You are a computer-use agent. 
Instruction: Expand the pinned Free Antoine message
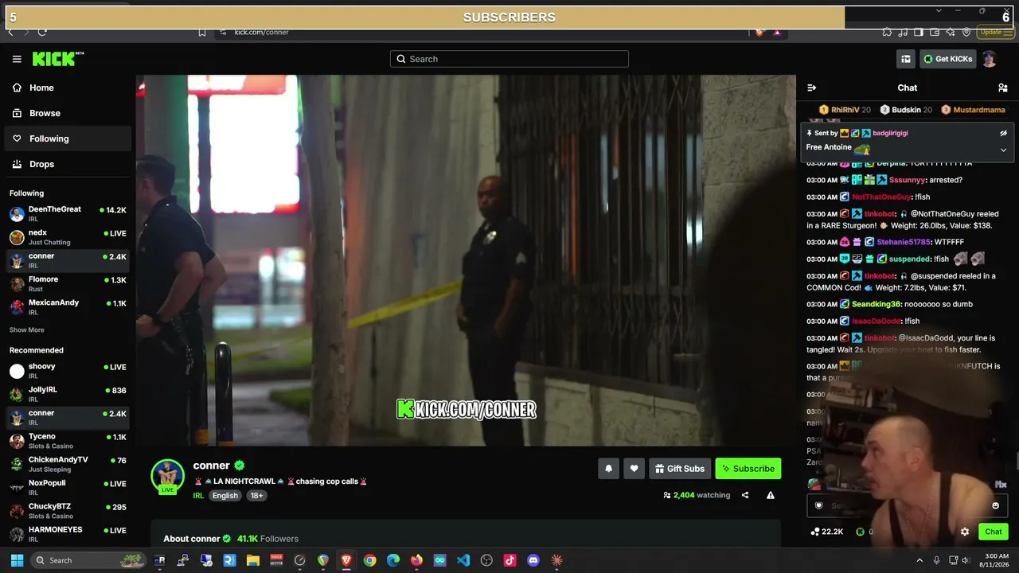point(1003,150)
